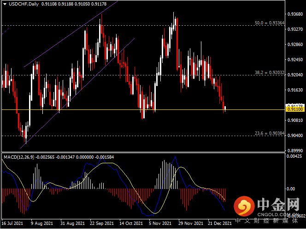Select the 50.0 = 0.93364 Fibonacci label
Screen dimensions: 306x229
tap(270, 23)
